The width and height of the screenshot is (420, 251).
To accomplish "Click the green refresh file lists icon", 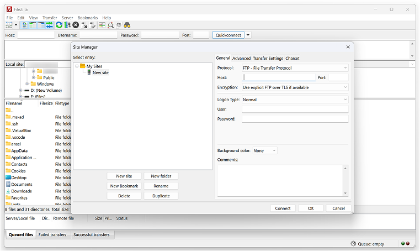I will [x=59, y=25].
